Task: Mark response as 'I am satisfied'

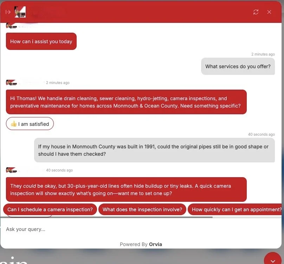Action: click(30, 124)
